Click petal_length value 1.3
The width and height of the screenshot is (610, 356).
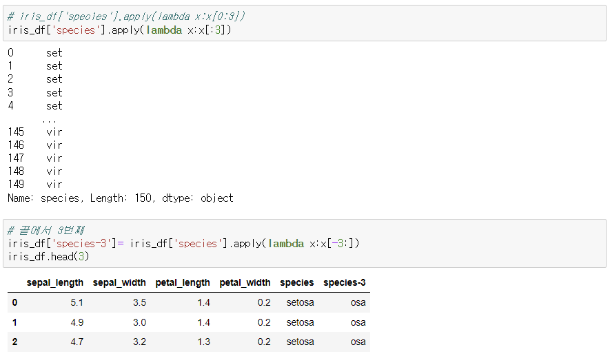(203, 342)
